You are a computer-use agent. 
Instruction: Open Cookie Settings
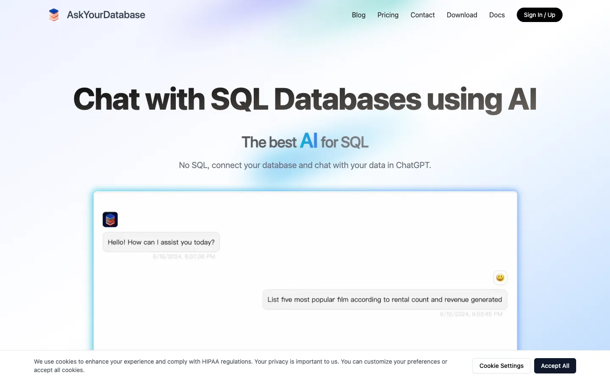[502, 366]
